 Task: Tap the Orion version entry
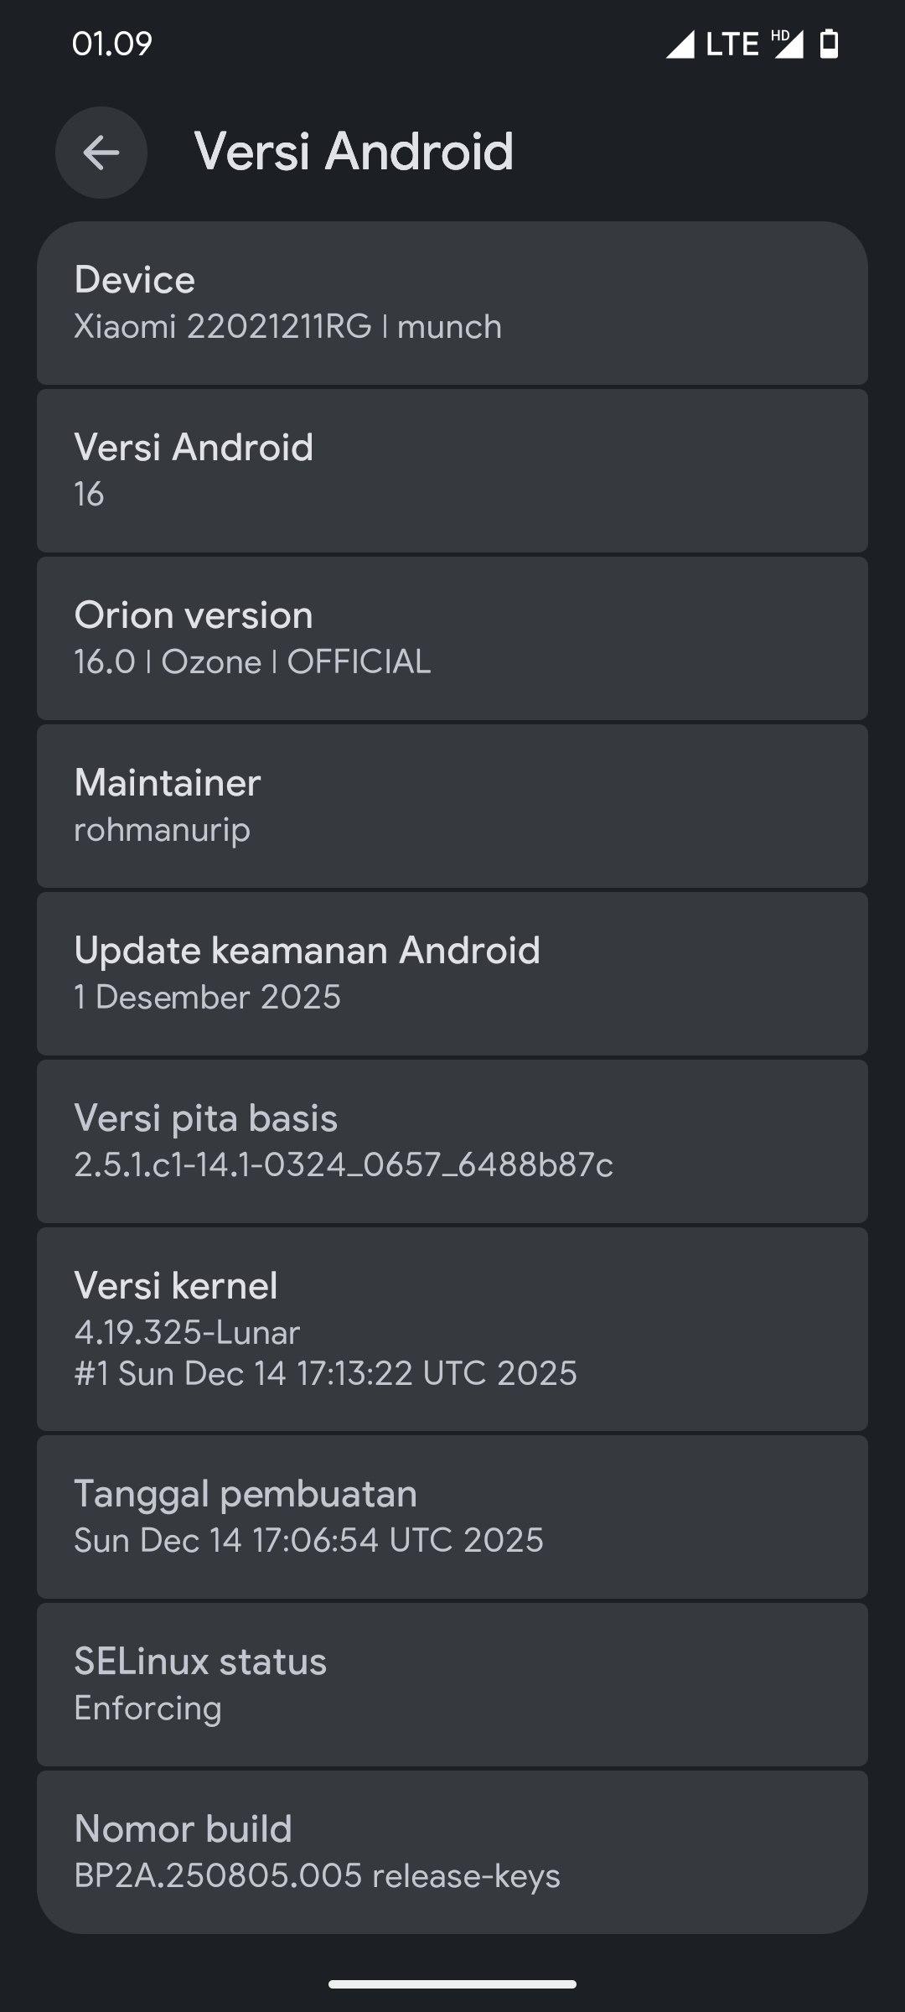click(x=452, y=638)
